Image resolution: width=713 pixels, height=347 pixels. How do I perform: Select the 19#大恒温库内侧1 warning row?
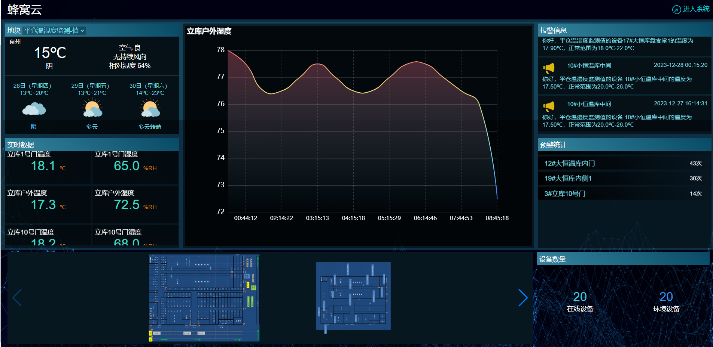tap(624, 178)
